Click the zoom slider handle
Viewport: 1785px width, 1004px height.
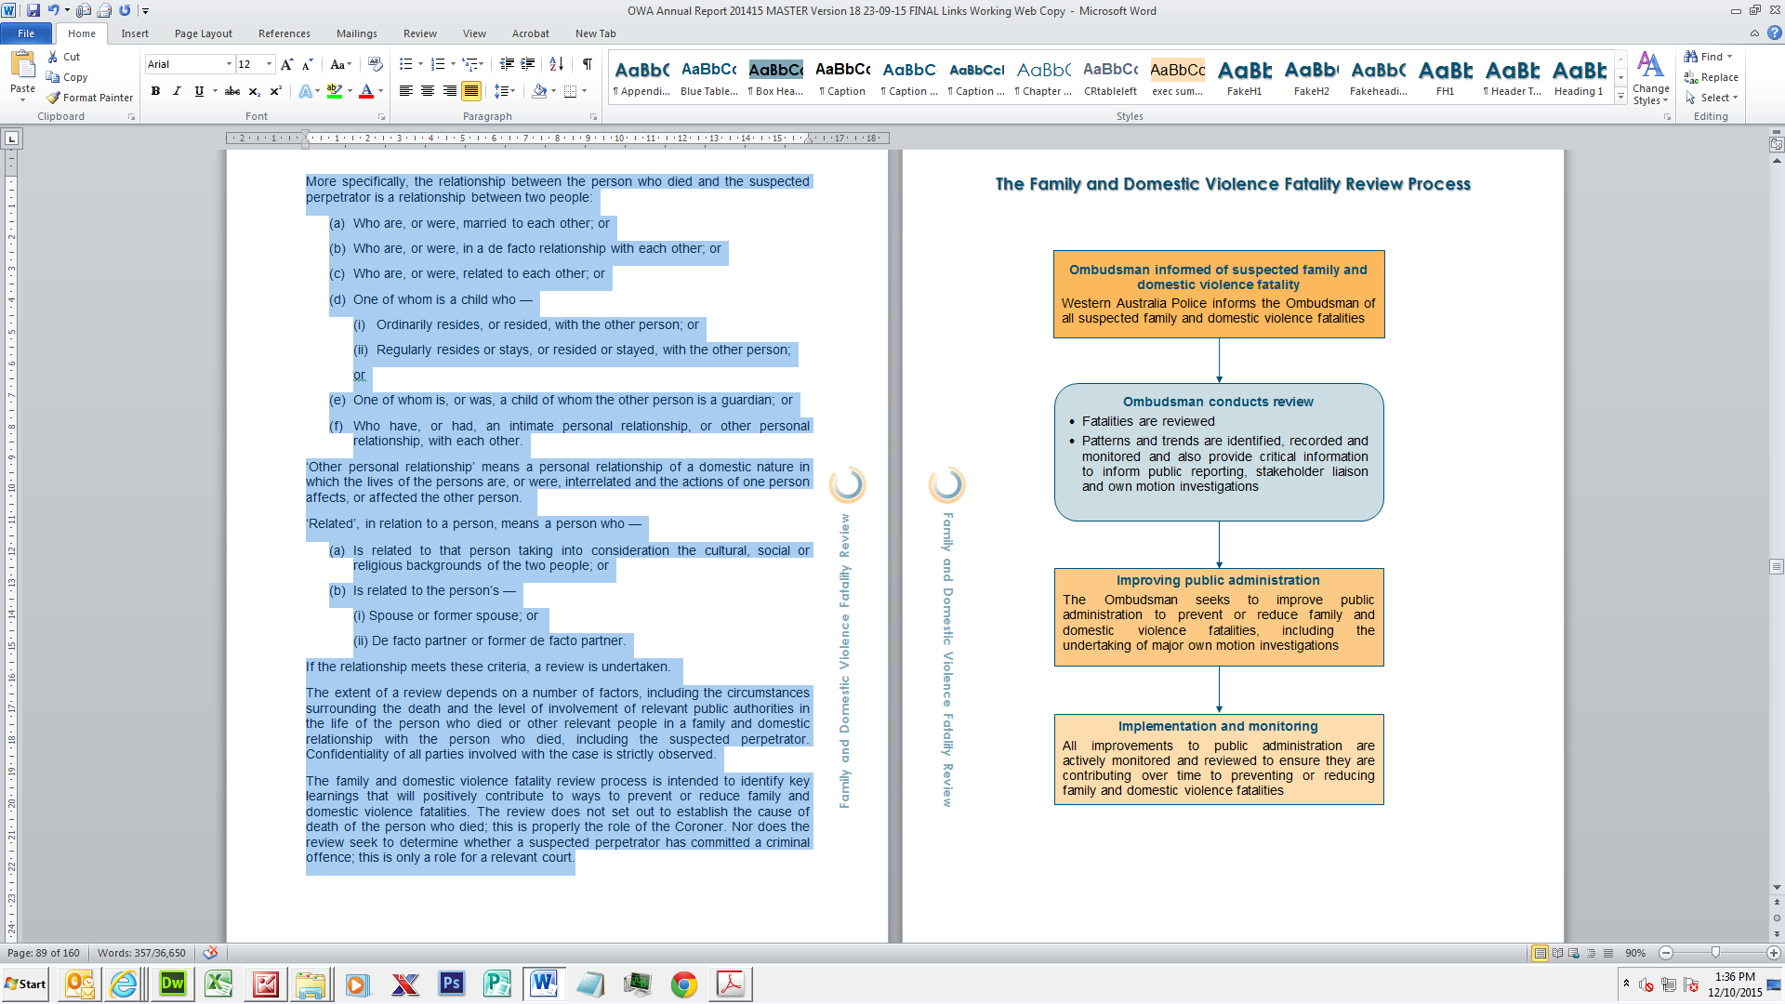point(1715,953)
